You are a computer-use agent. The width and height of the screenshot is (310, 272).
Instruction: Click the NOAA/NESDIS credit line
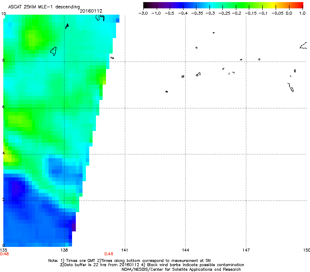[x=181, y=269]
